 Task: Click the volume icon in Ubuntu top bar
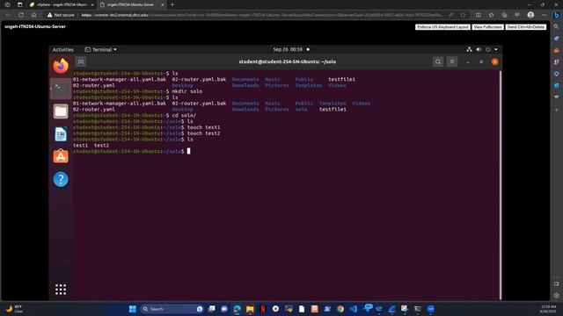[479, 49]
